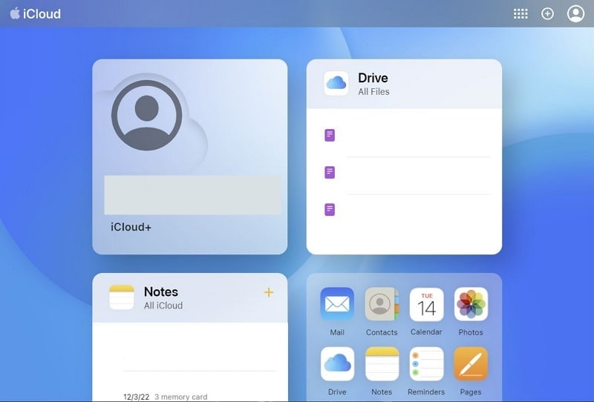This screenshot has width=594, height=402.
Task: Click All Files under Drive
Action: [x=373, y=92]
